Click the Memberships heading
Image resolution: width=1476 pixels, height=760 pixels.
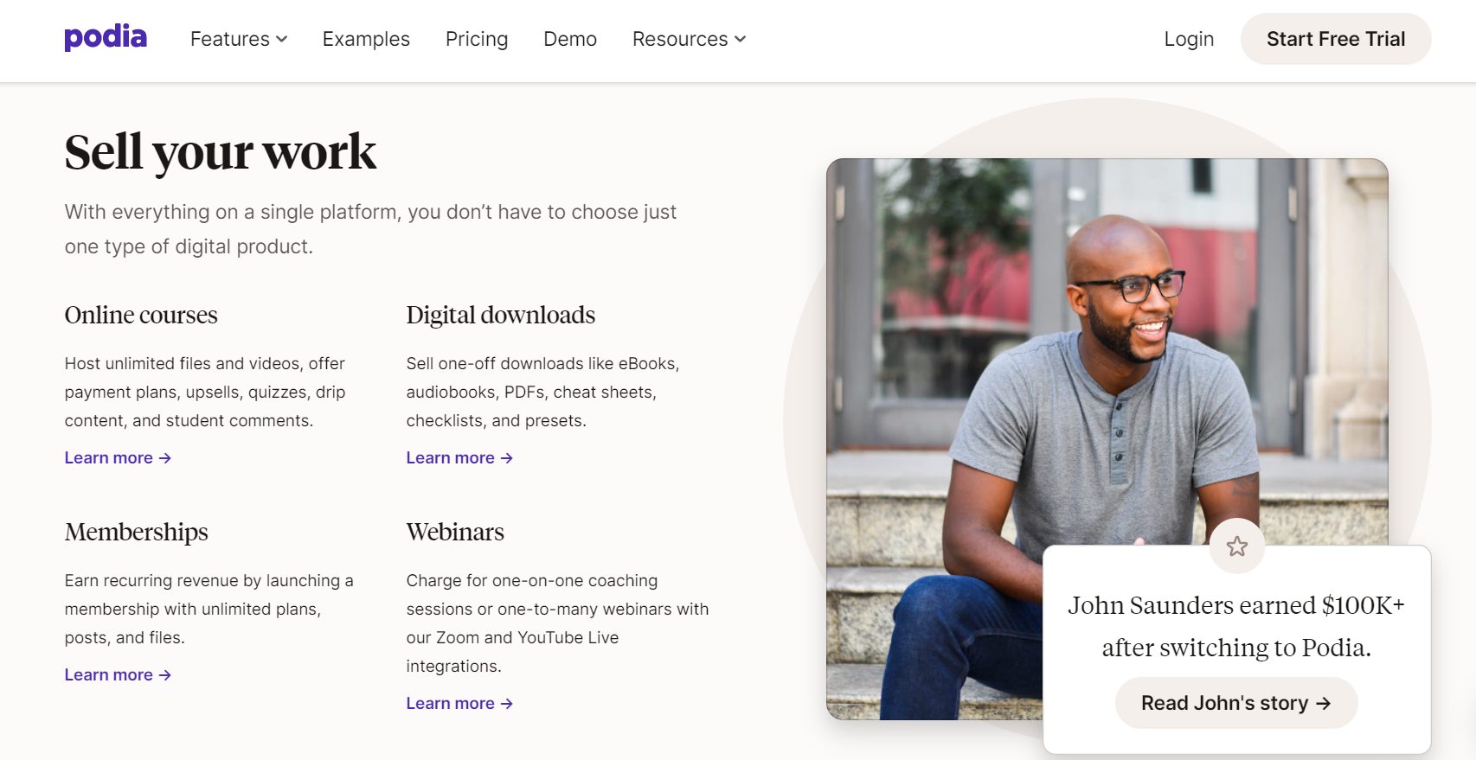(137, 532)
